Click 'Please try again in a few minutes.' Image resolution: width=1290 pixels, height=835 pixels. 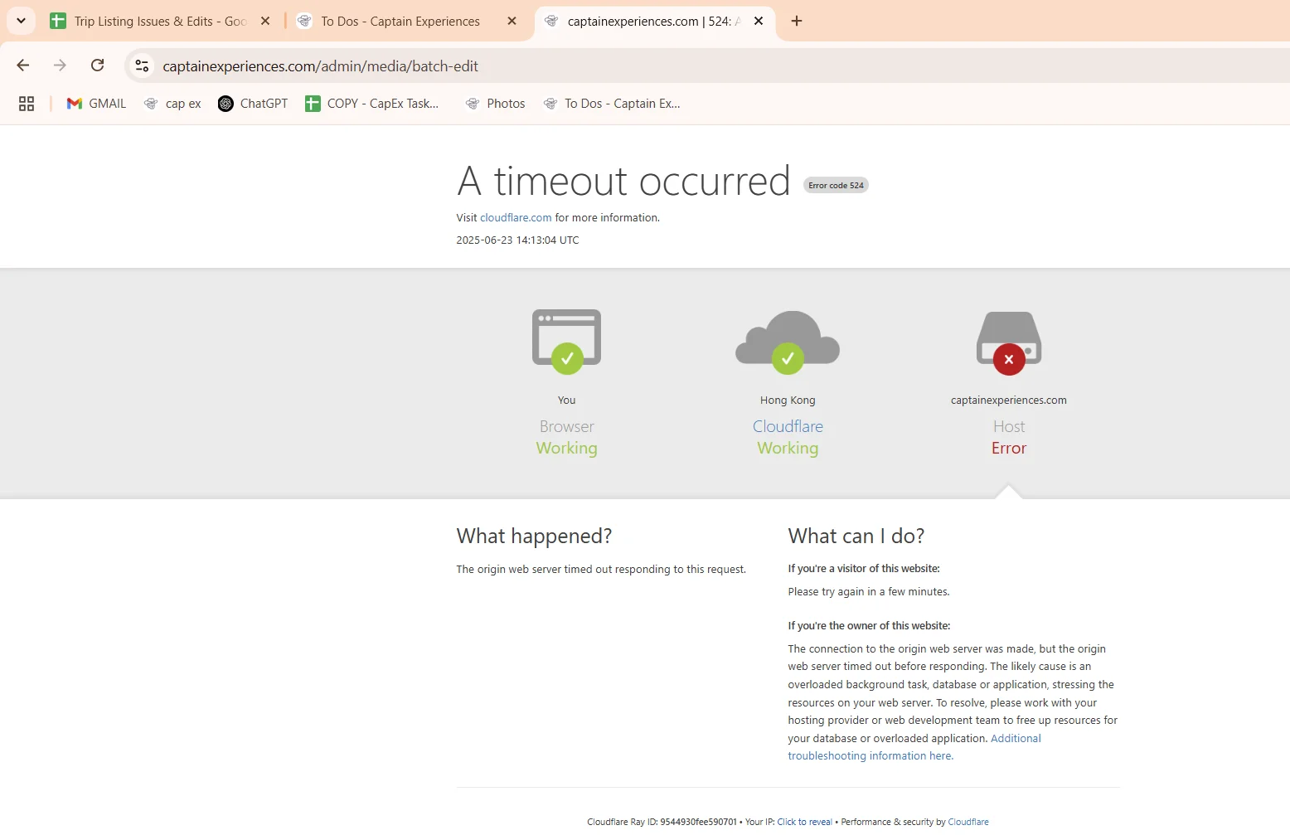pyautogui.click(x=869, y=592)
